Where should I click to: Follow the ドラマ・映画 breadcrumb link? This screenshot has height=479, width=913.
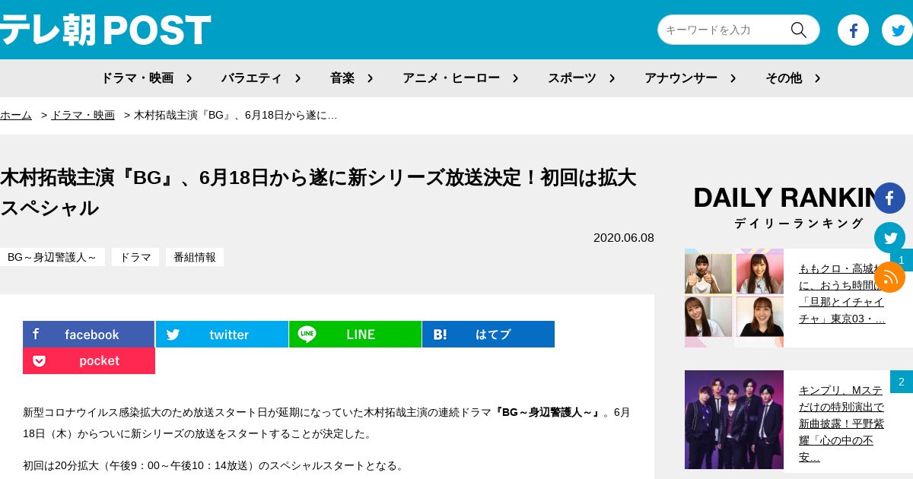83,115
